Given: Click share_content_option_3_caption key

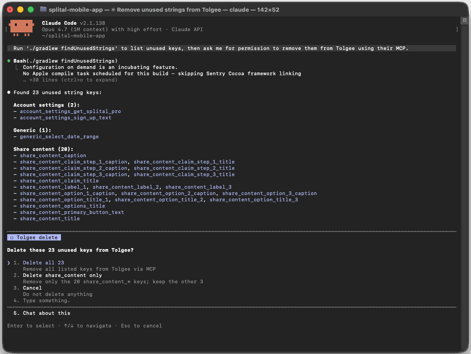Looking at the screenshot, I should click(270, 193).
